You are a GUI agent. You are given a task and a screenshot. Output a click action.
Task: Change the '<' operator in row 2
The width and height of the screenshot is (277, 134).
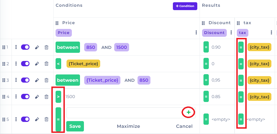pyautogui.click(x=58, y=64)
